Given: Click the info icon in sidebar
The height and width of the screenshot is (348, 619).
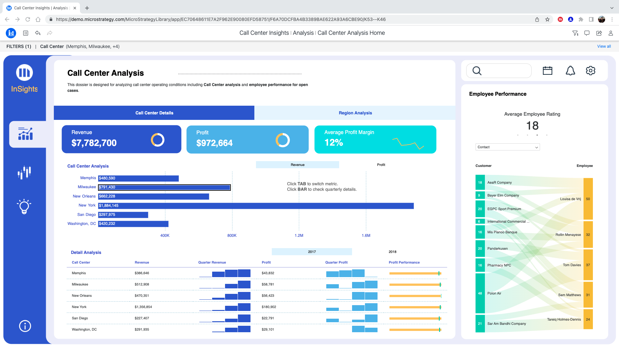Looking at the screenshot, I should point(25,326).
